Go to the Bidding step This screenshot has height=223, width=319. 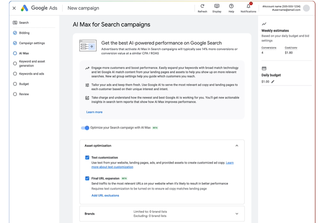point(24,33)
